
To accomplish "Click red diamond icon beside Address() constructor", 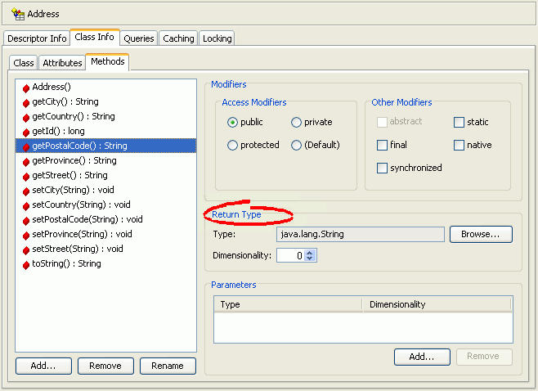I will coord(26,88).
